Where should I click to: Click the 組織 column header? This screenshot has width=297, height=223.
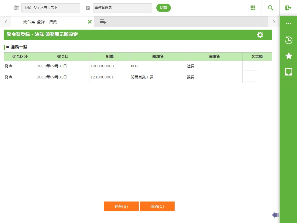tap(110, 57)
